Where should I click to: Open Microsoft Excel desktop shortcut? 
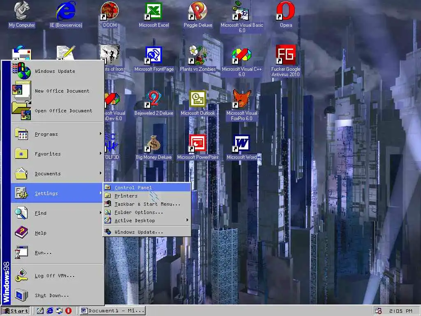(154, 14)
